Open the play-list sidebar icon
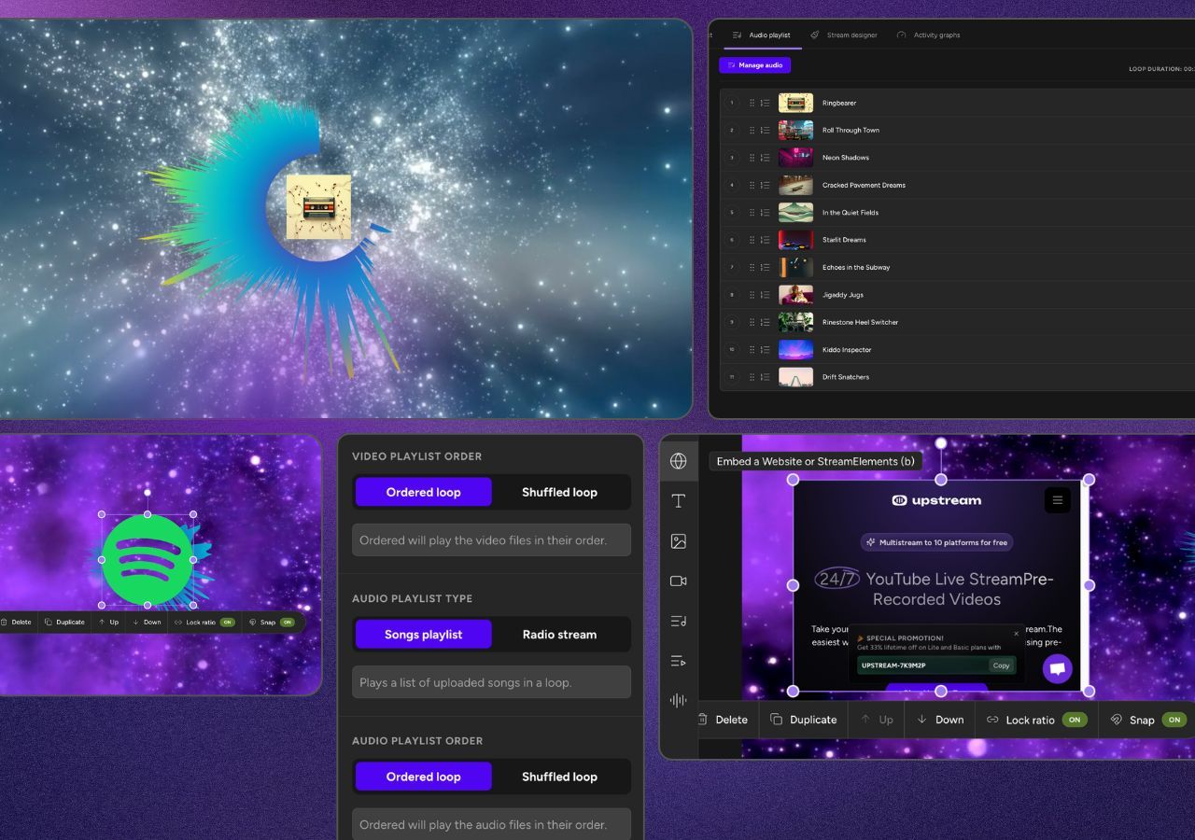The image size is (1195, 840). tap(679, 661)
